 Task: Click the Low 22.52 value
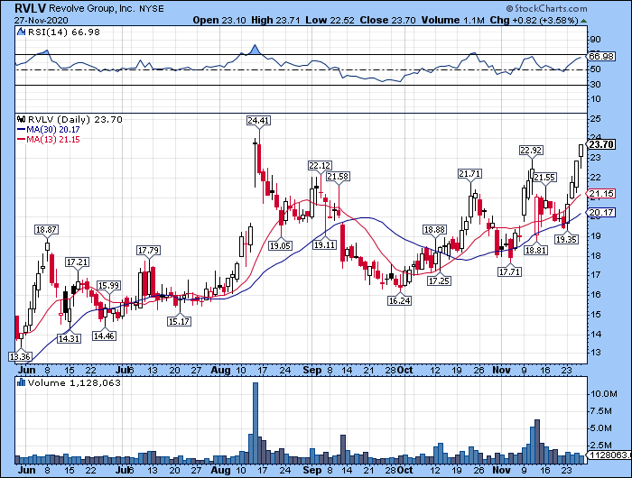(330, 20)
